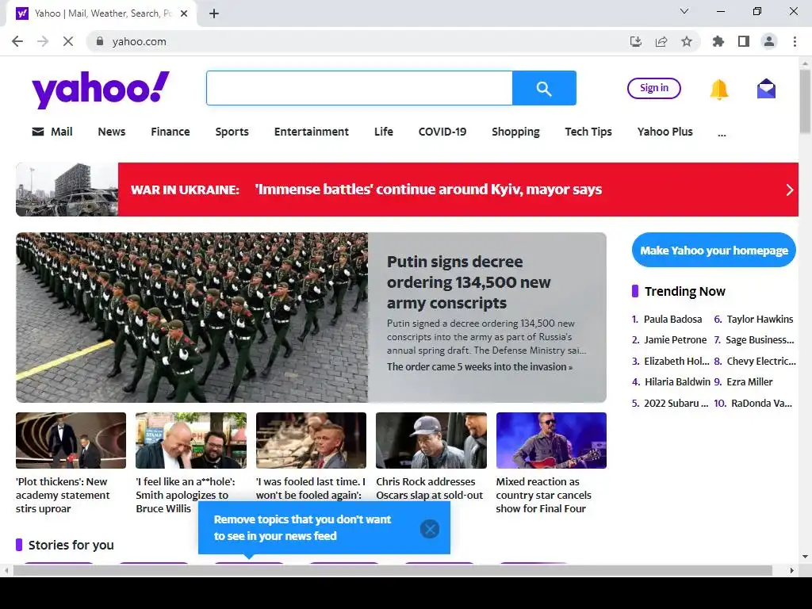The width and height of the screenshot is (812, 609).
Task: Click the padlock site info icon
Action: point(100,41)
